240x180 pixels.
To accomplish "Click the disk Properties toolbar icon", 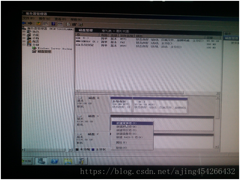I will point(74,24).
